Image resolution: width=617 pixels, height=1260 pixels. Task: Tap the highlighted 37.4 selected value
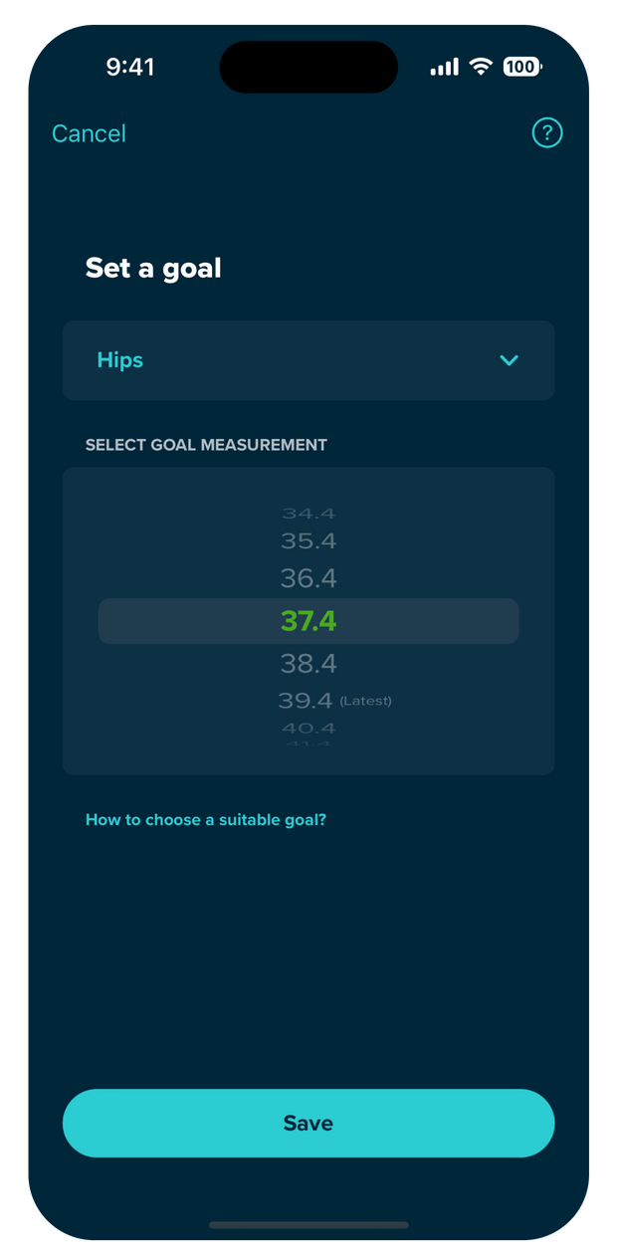point(308,621)
